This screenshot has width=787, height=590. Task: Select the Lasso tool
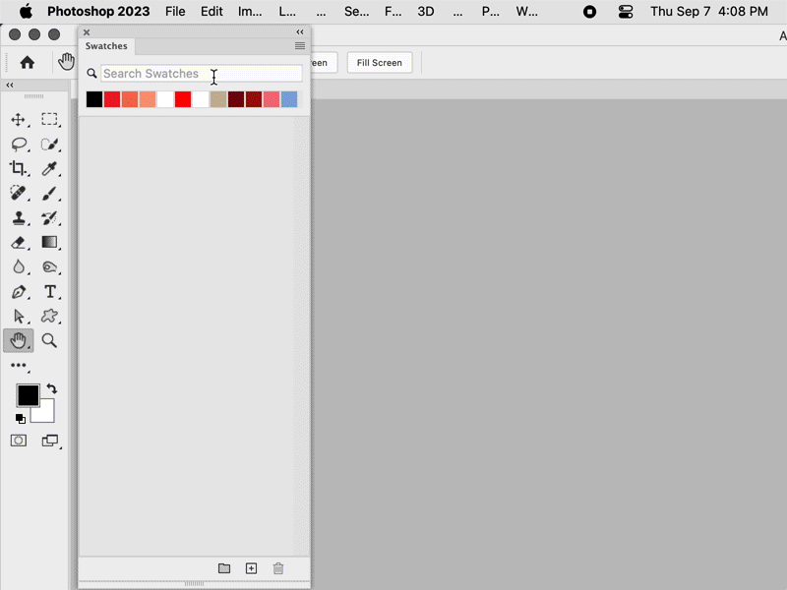point(19,144)
